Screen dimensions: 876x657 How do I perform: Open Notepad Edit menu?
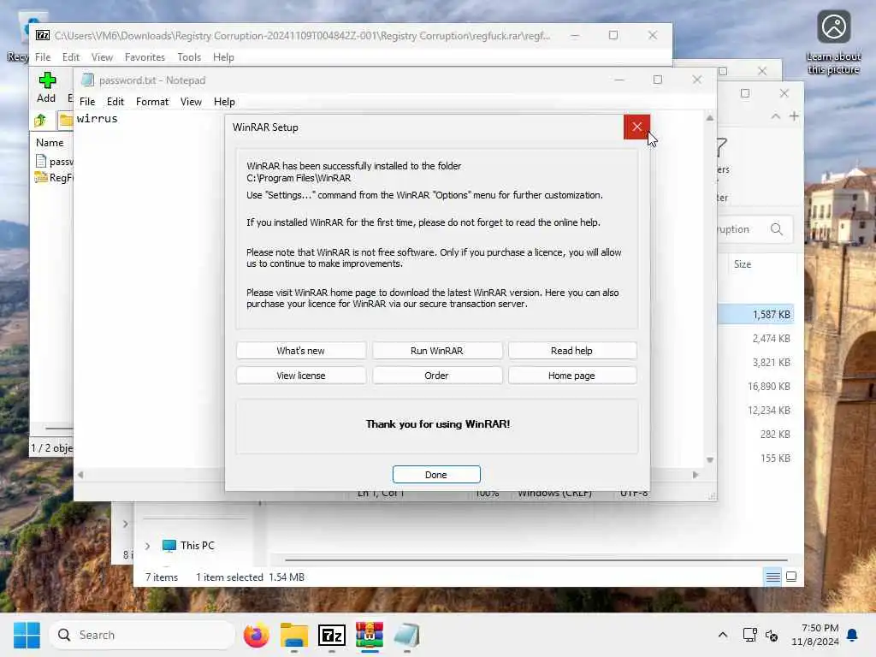tap(115, 102)
